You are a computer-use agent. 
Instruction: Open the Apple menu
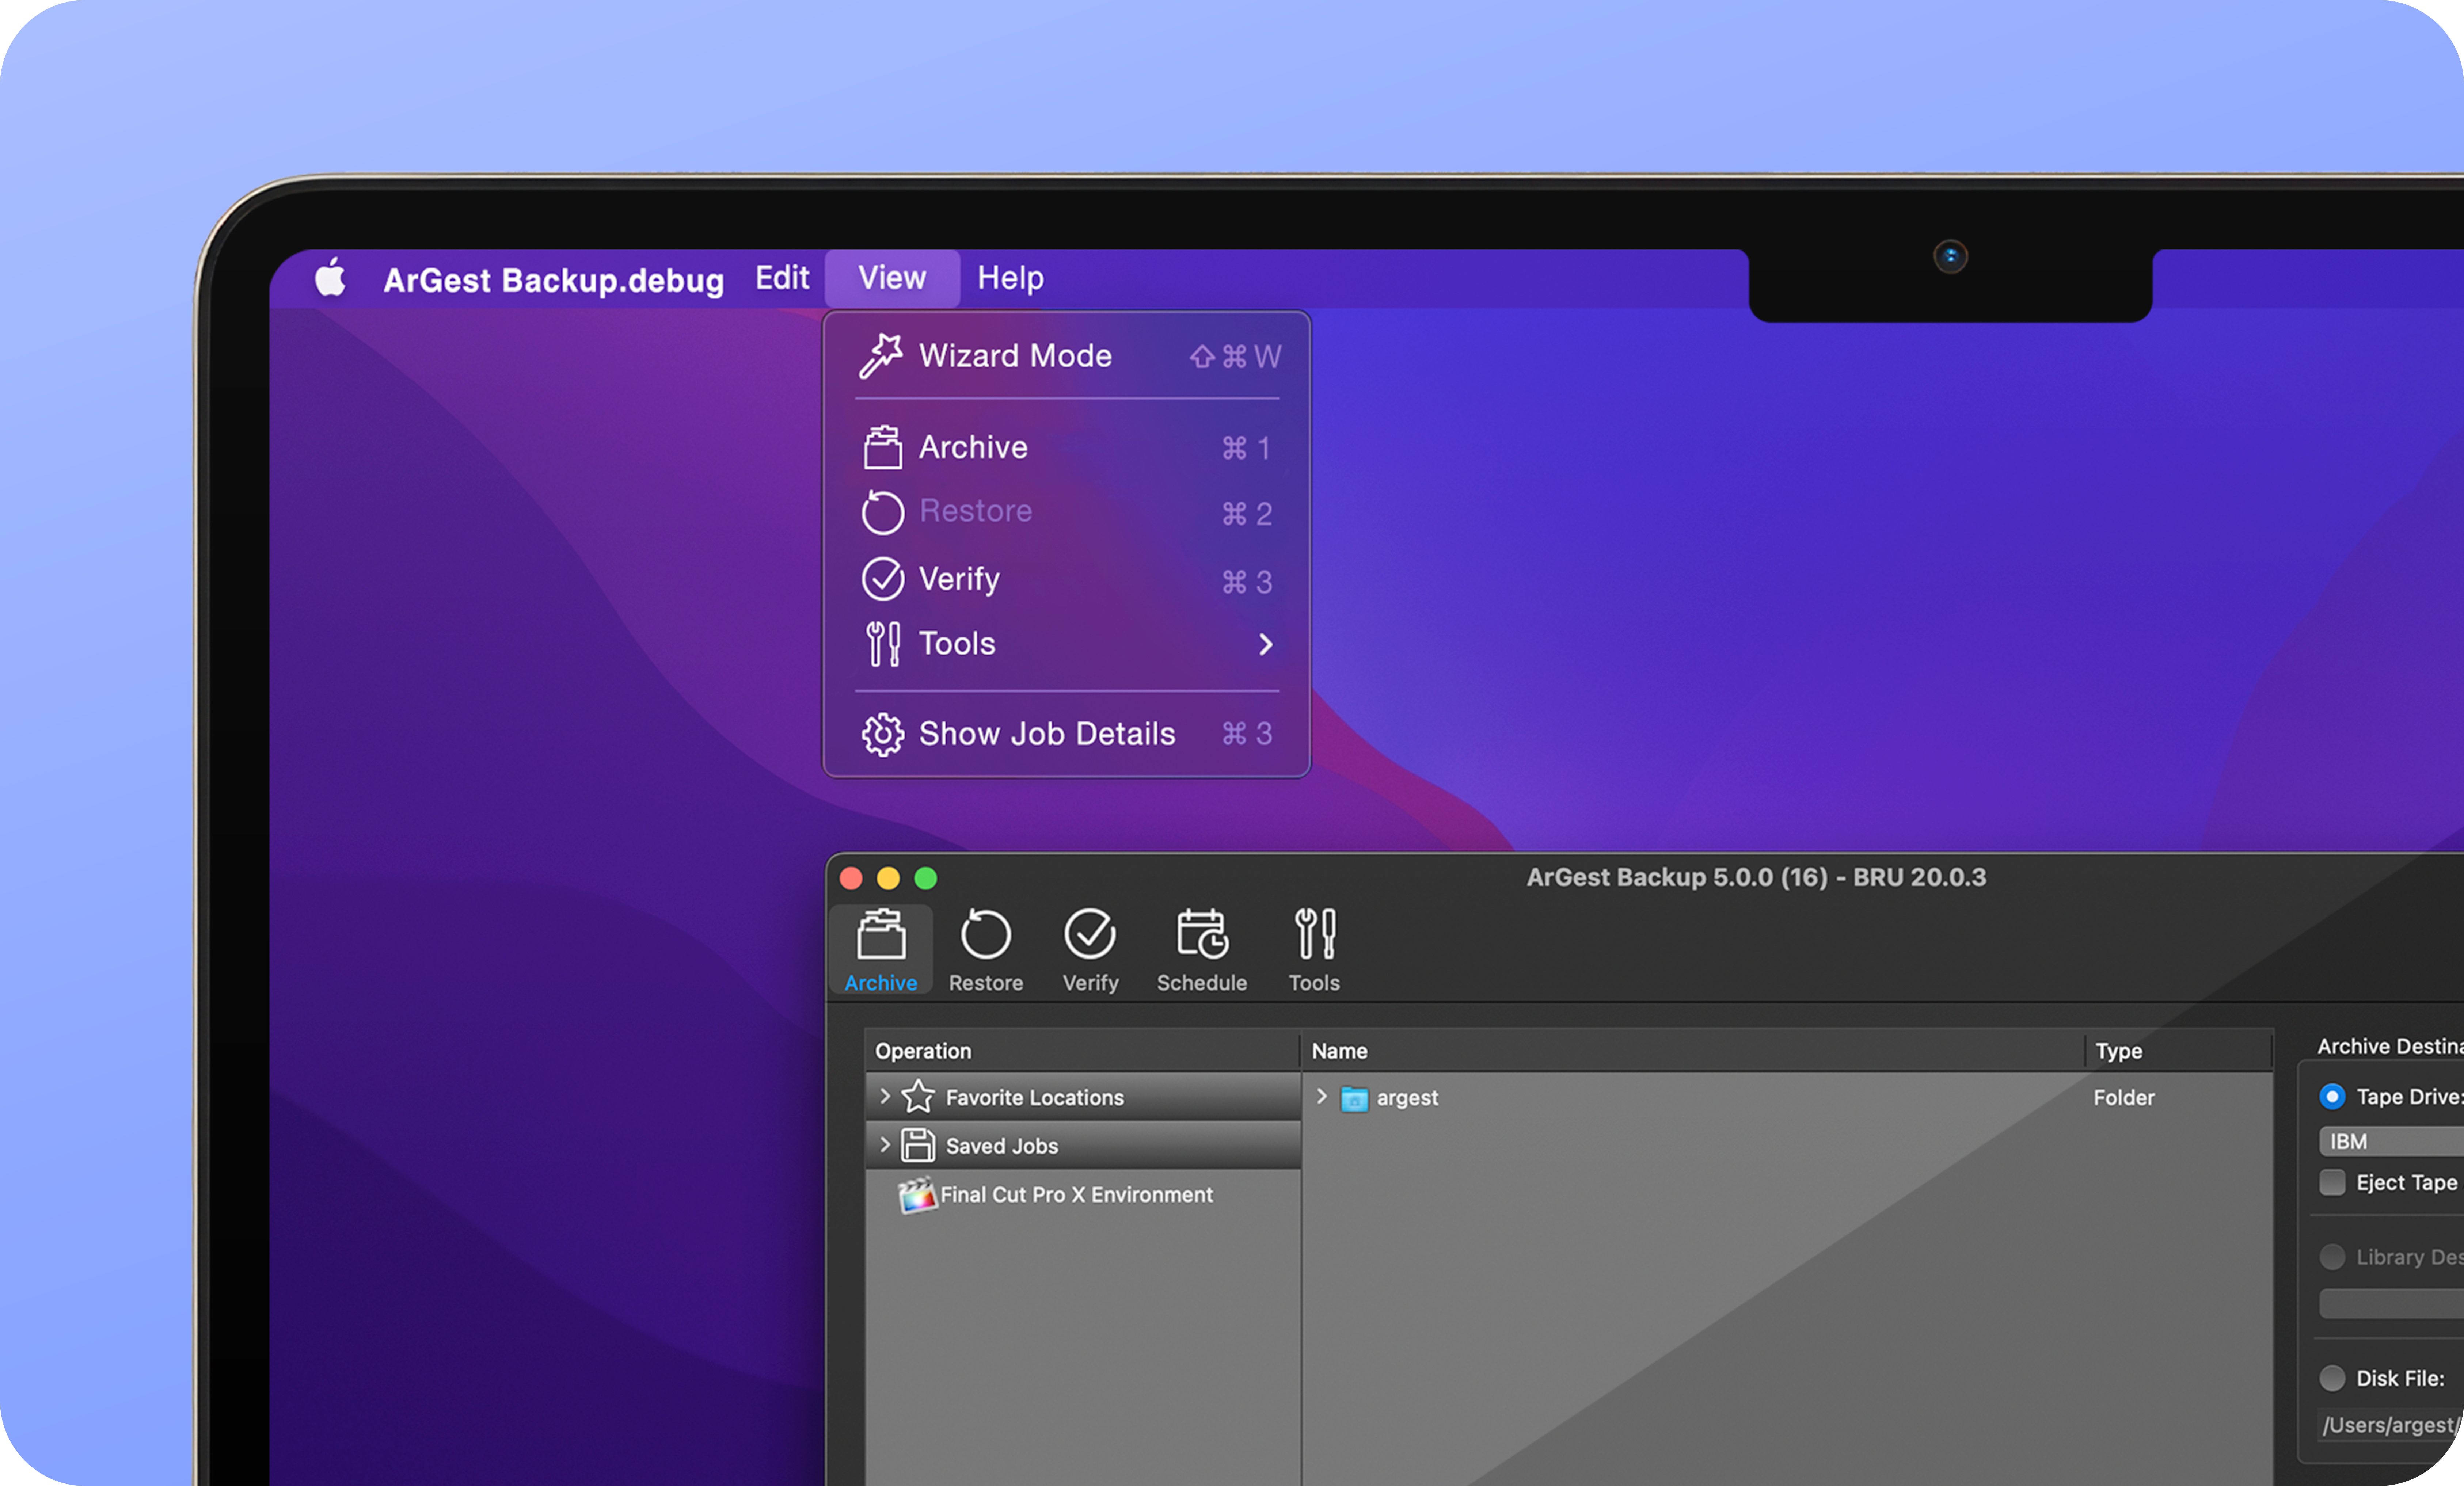click(330, 278)
